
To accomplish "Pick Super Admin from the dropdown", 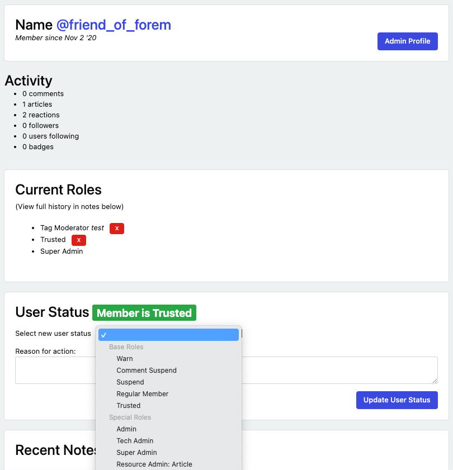I will 136,453.
